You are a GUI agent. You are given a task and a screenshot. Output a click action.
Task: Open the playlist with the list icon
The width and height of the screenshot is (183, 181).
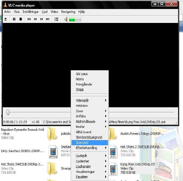coord(56,19)
